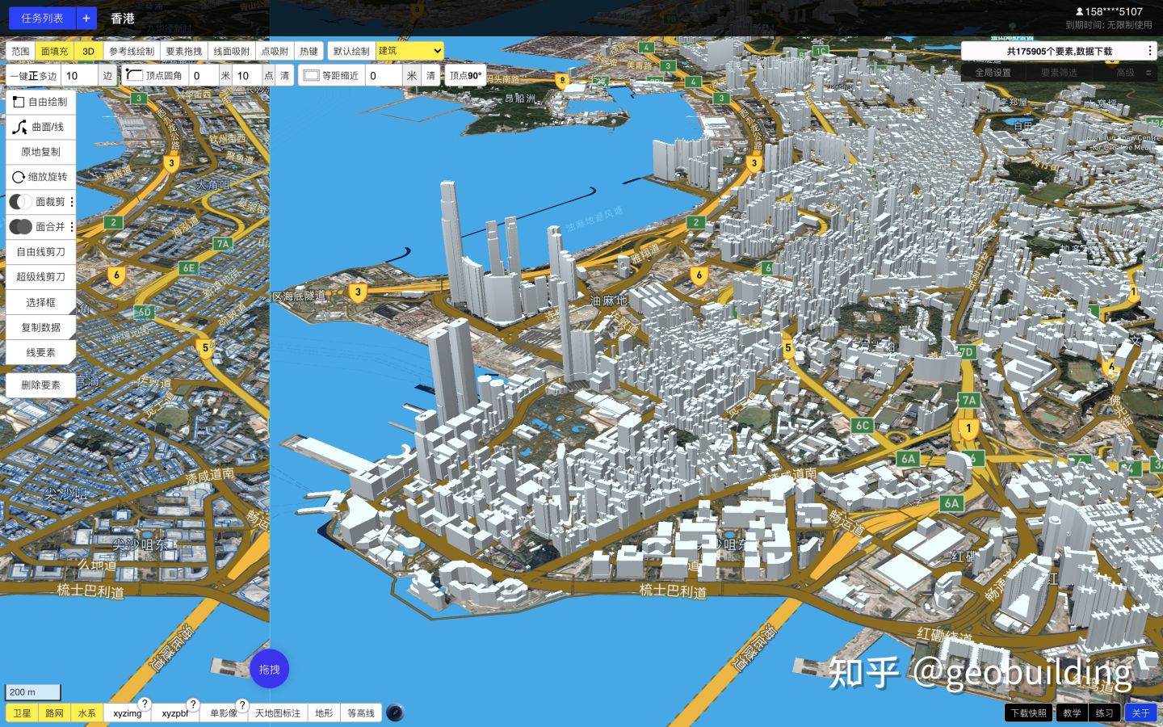Viewport: 1163px width, 727px height.
Task: Switch to 全局设置 global settings tab
Action: [x=993, y=72]
